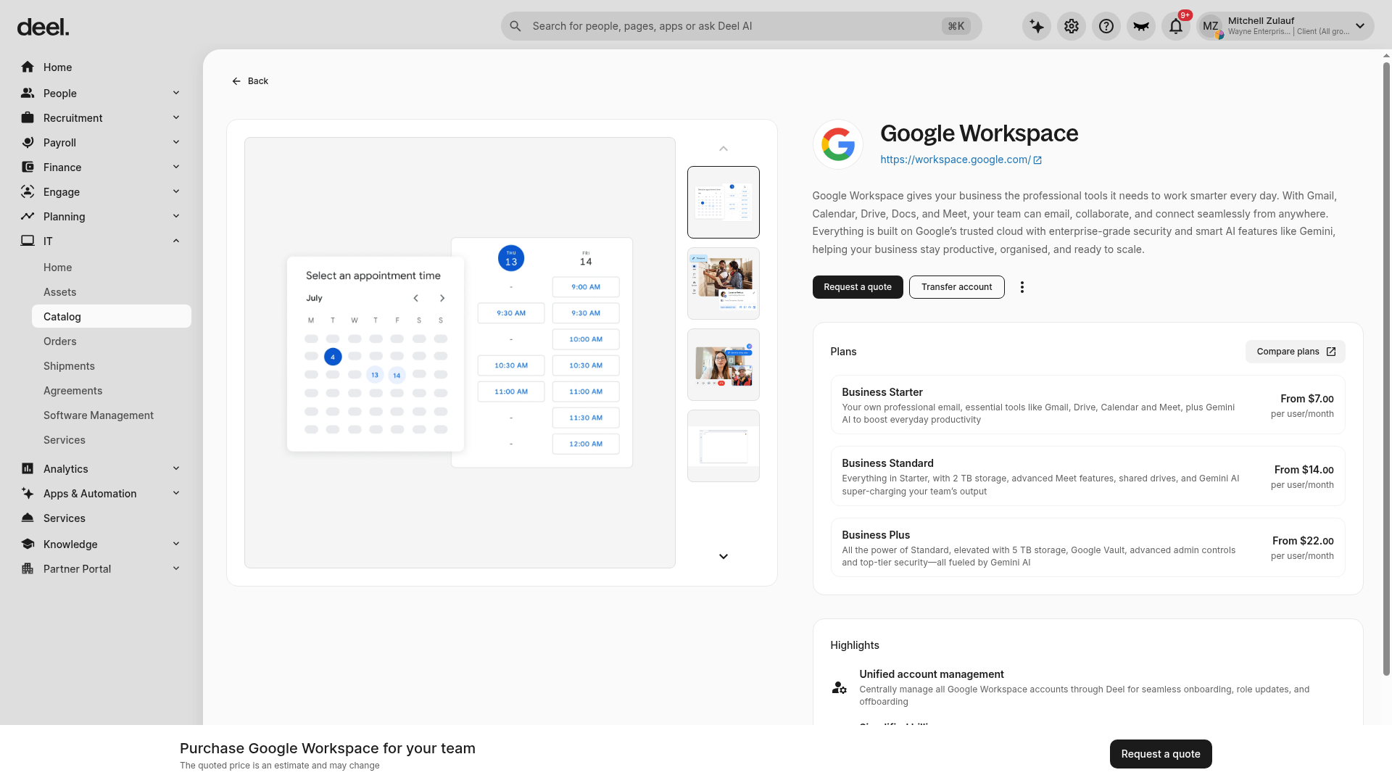This screenshot has height=783, width=1392.
Task: Click the Google logo icon
Action: [x=838, y=144]
